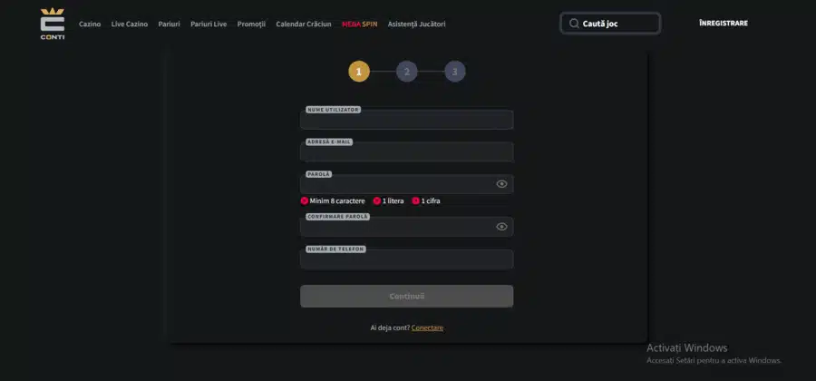Image resolution: width=816 pixels, height=381 pixels.
Task: Toggle visibility in Confirmare Parolă field
Action: (501, 227)
